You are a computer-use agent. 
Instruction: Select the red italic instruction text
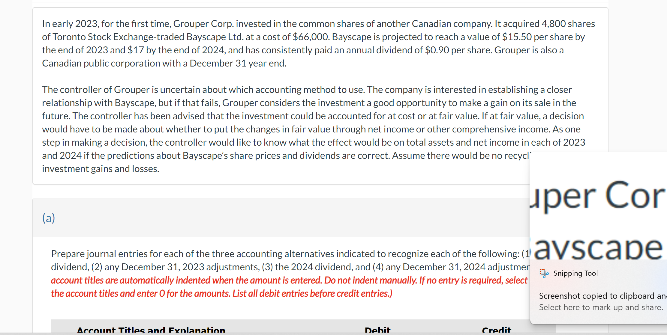(221, 286)
